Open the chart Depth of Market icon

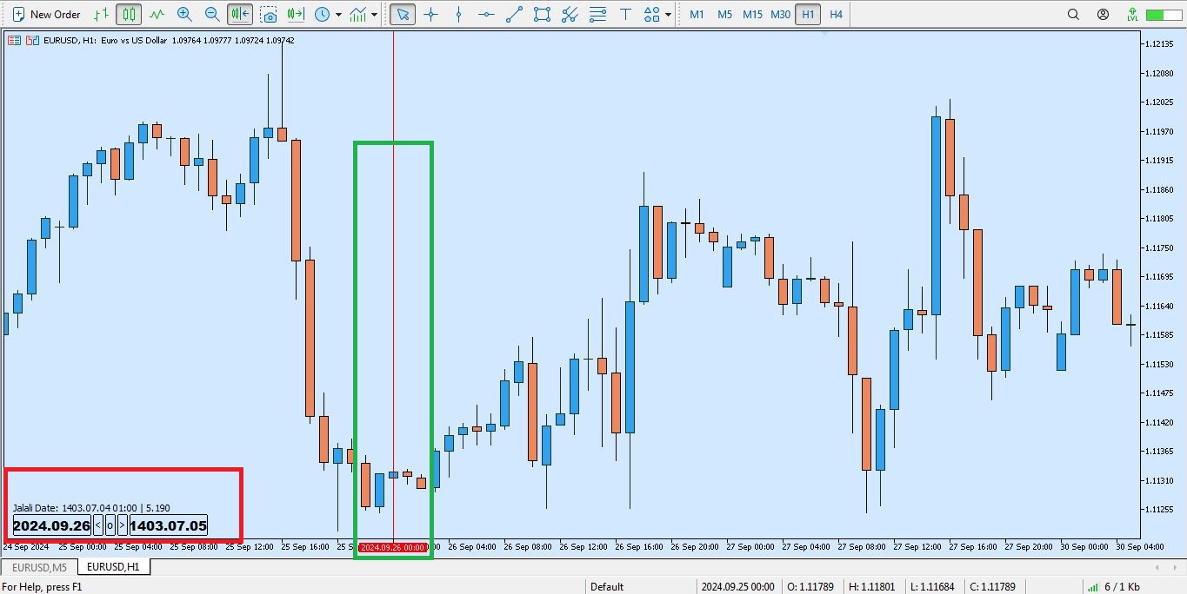pyautogui.click(x=15, y=40)
